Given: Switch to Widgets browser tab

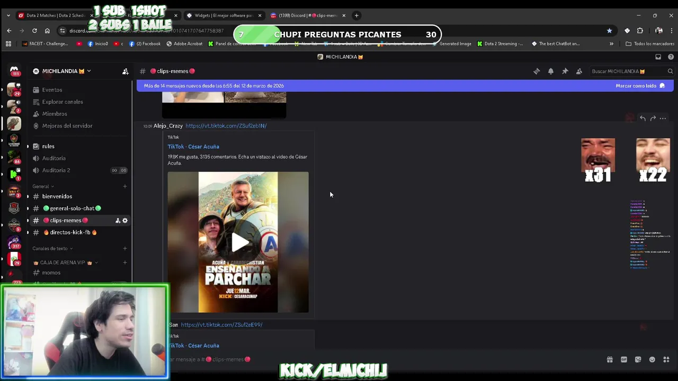Looking at the screenshot, I should point(224,15).
